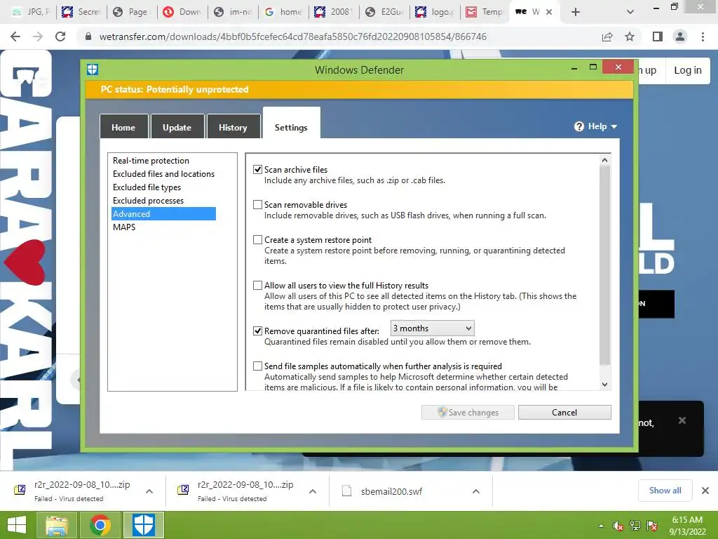
Task: Select the MAPS settings category
Action: point(125,227)
